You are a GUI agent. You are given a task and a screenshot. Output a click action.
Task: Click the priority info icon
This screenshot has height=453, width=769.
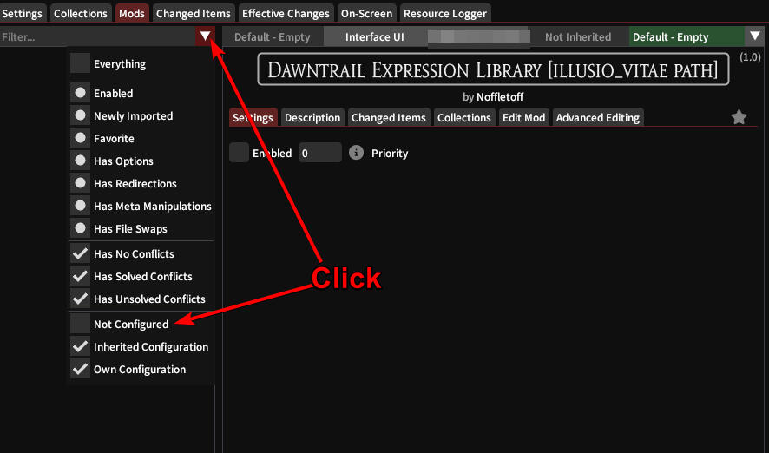pos(356,153)
